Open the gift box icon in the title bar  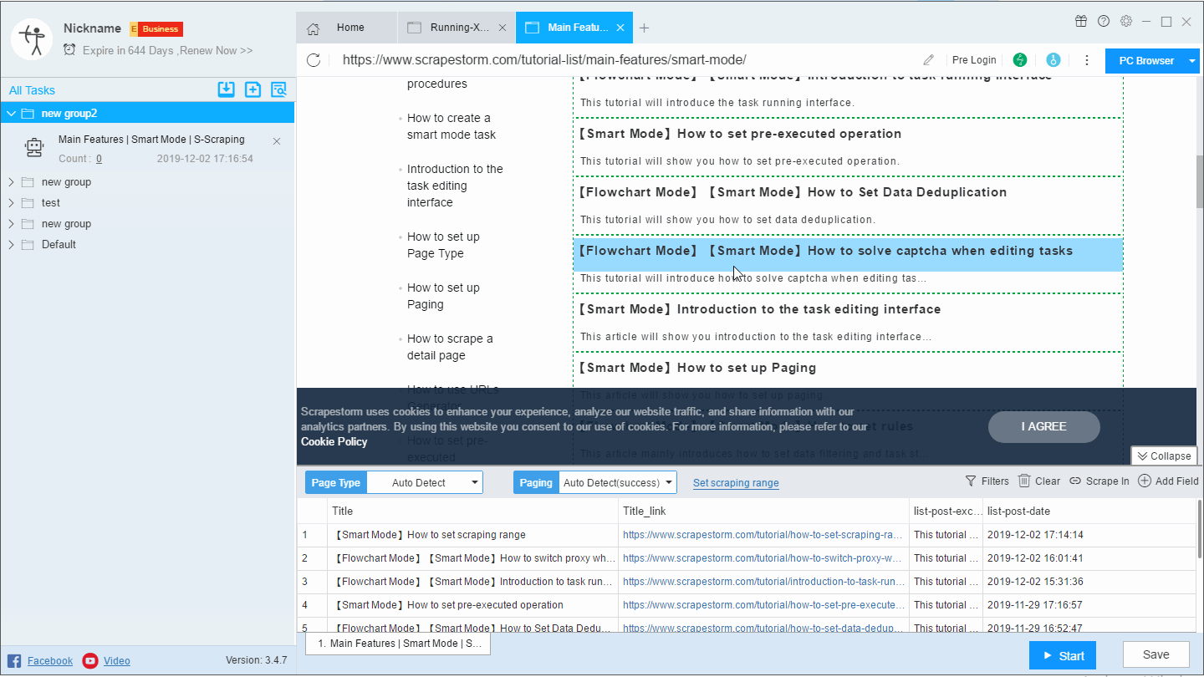coord(1081,22)
